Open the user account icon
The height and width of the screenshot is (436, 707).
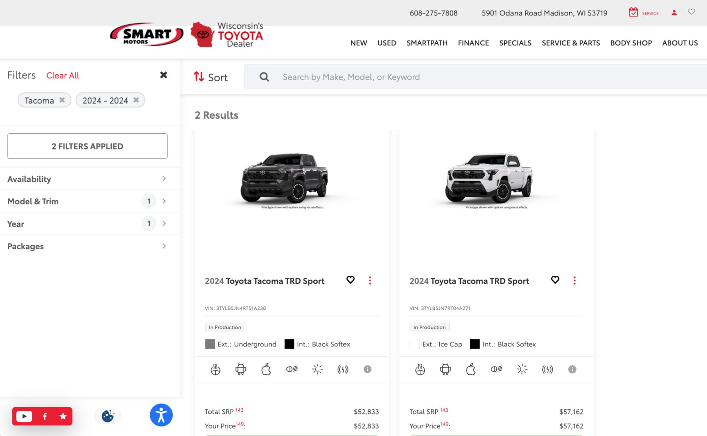pyautogui.click(x=674, y=12)
